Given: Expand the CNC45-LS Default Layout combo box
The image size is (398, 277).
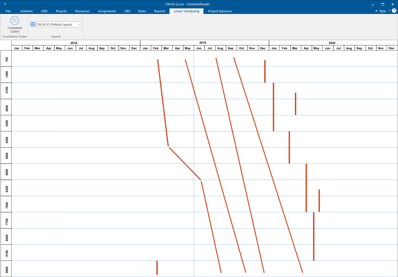Looking at the screenshot, I should pyautogui.click(x=79, y=24).
